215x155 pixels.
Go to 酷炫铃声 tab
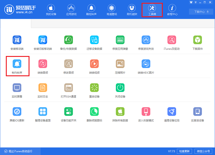click(91, 10)
